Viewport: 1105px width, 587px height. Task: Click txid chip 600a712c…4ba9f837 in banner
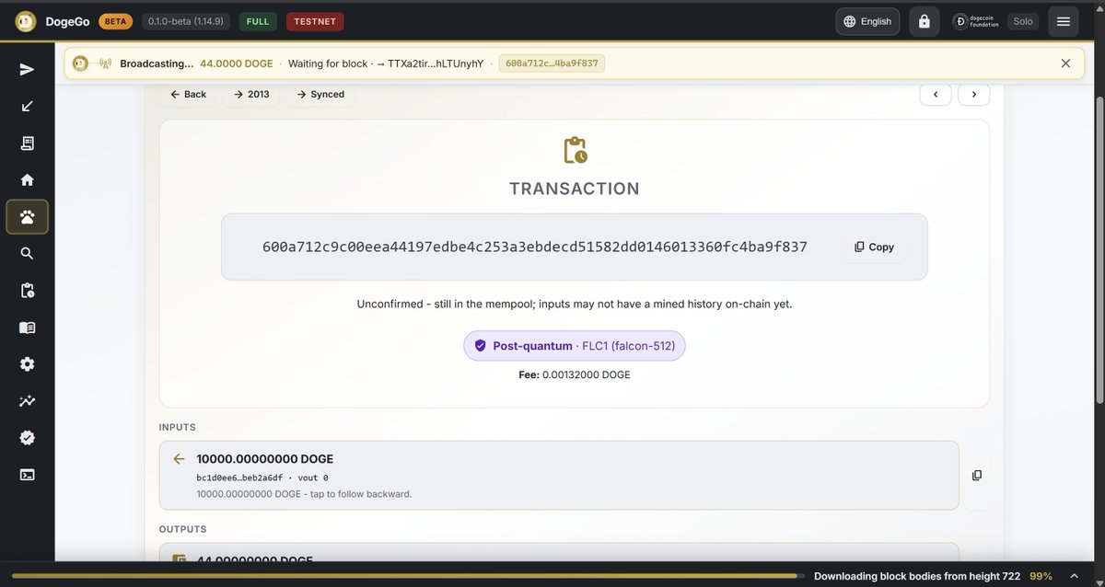[x=552, y=63]
